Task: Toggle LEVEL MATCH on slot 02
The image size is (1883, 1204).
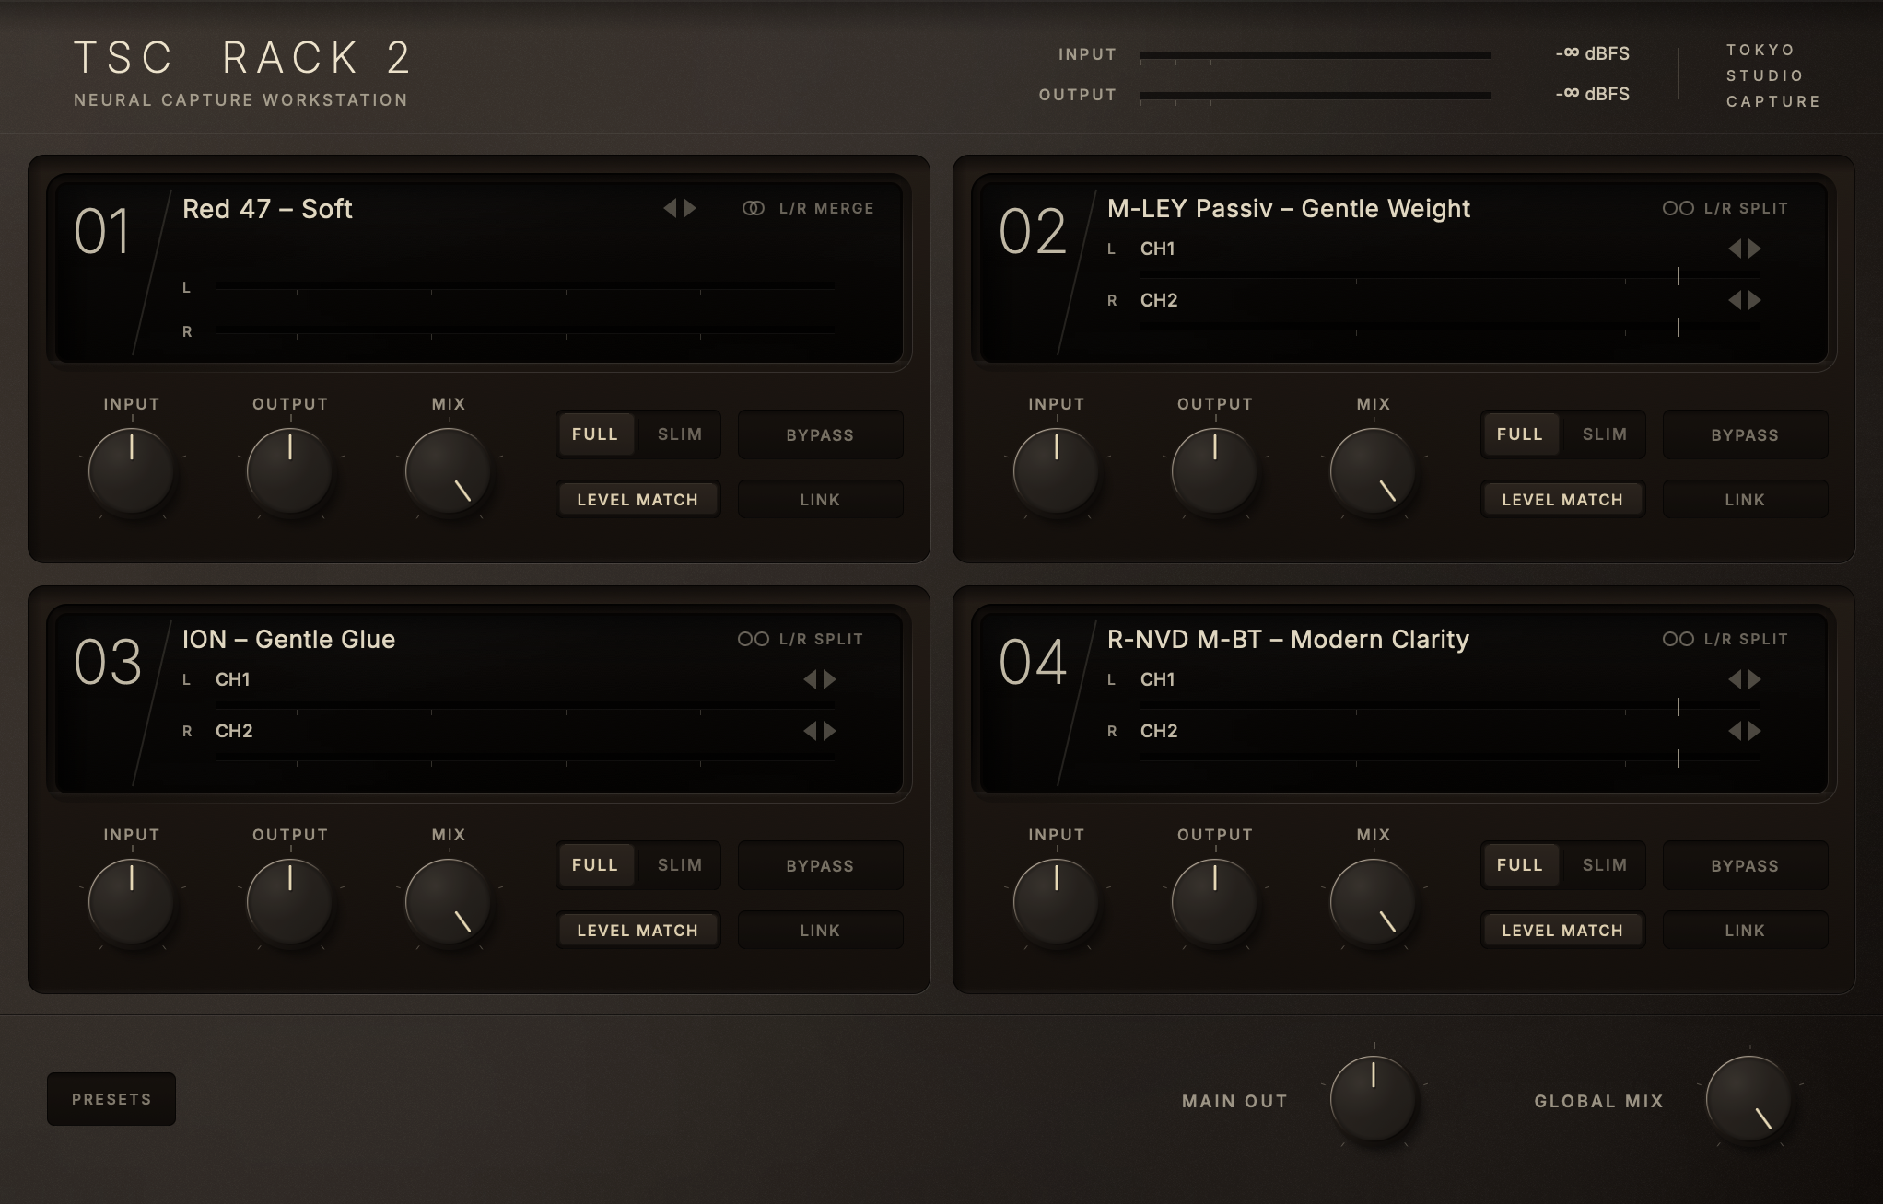Action: [x=1562, y=499]
